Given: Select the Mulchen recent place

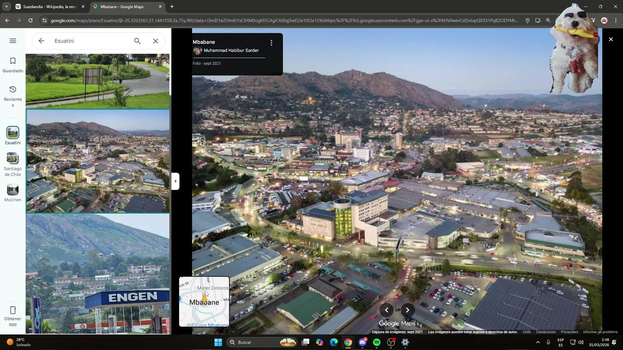Looking at the screenshot, I should coord(13,193).
